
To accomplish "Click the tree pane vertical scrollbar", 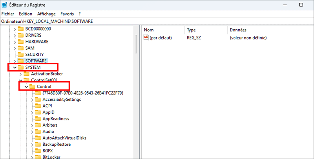I will pos(136,39).
